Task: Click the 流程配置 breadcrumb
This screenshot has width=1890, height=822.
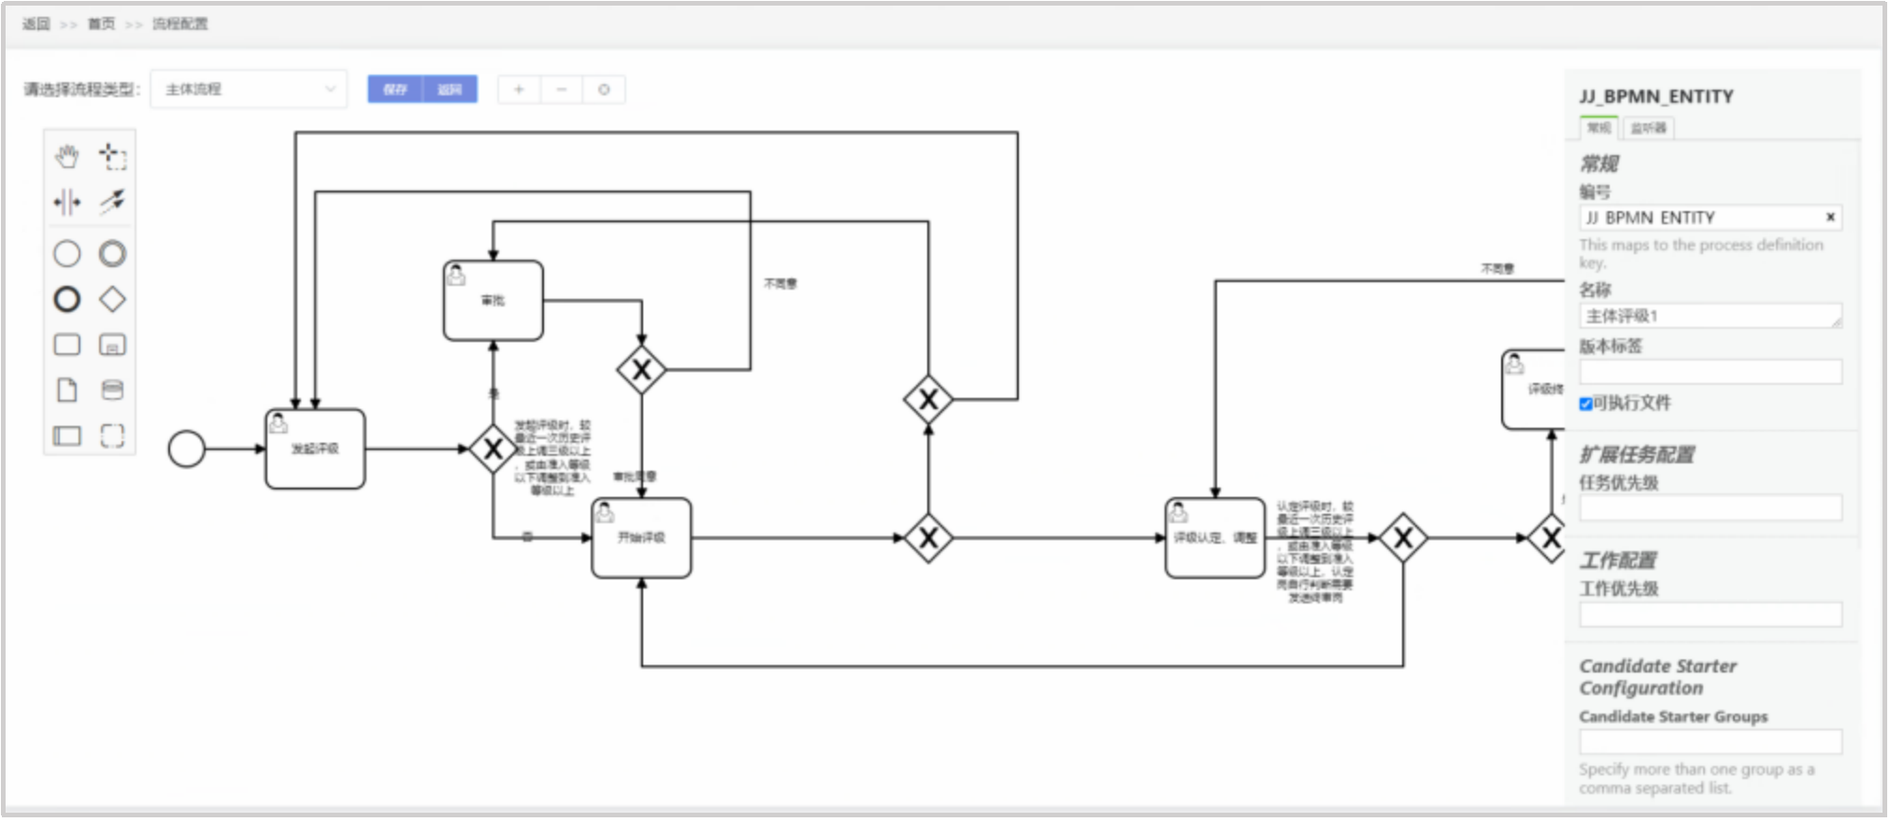Action: click(x=180, y=23)
